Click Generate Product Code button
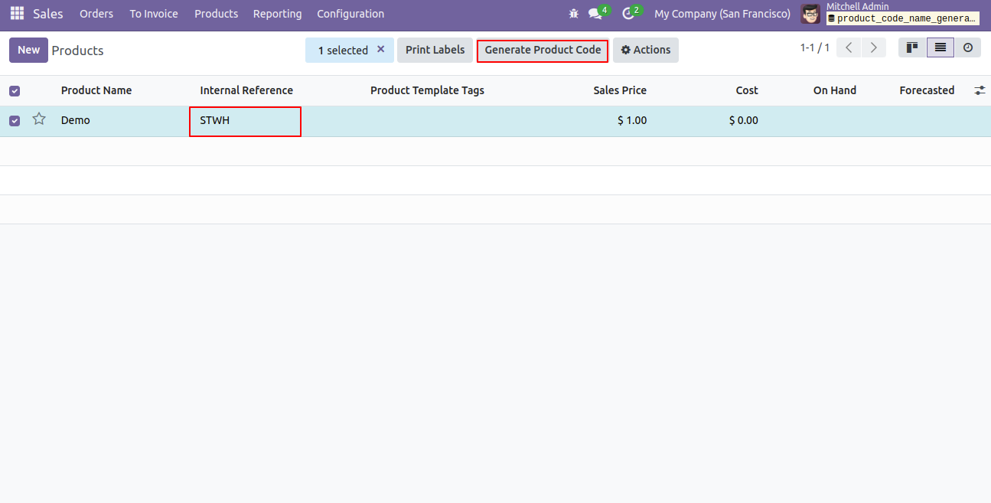 tap(543, 50)
